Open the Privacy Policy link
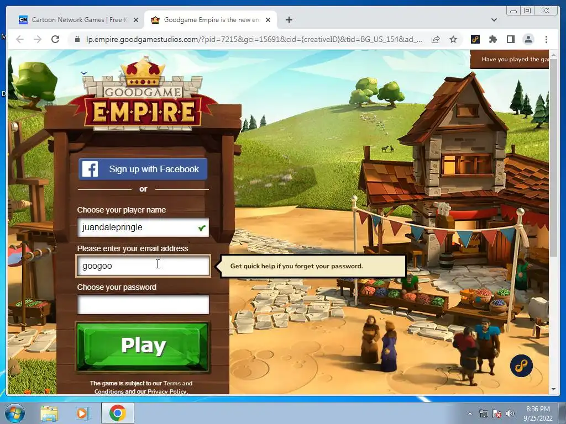 [x=167, y=391]
